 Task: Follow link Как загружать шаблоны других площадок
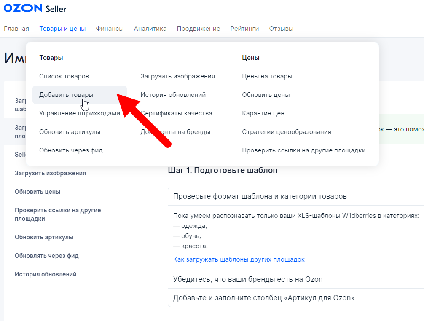[x=239, y=259]
